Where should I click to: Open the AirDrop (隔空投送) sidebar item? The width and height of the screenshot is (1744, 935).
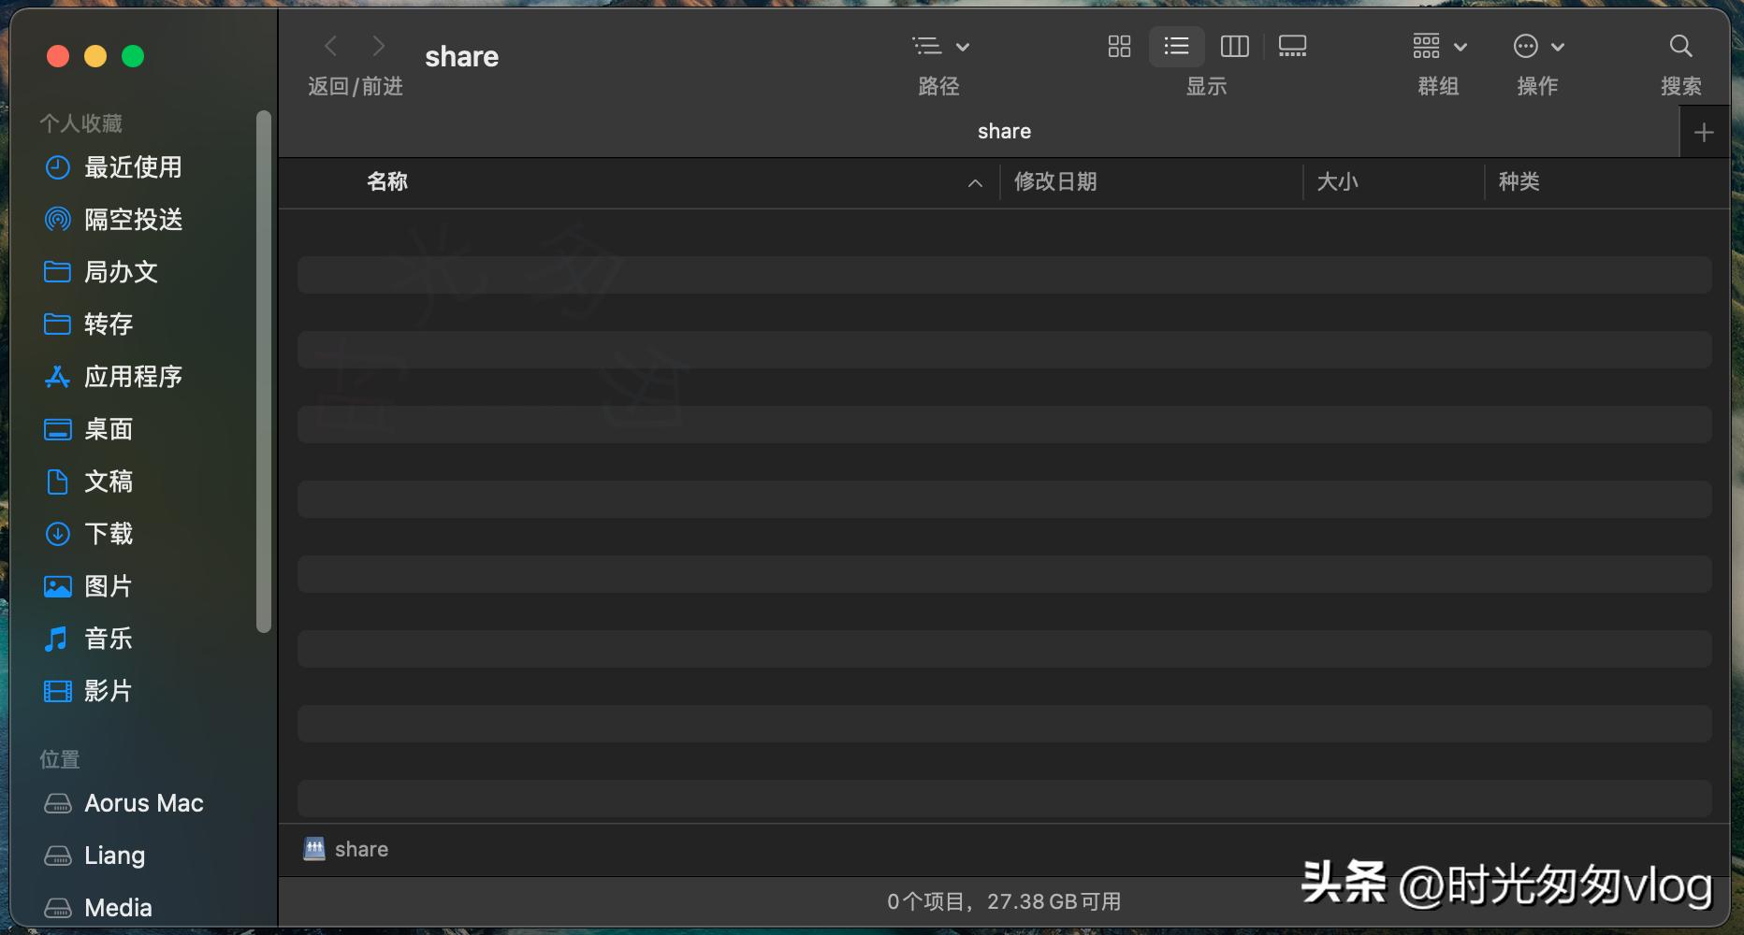pos(132,220)
